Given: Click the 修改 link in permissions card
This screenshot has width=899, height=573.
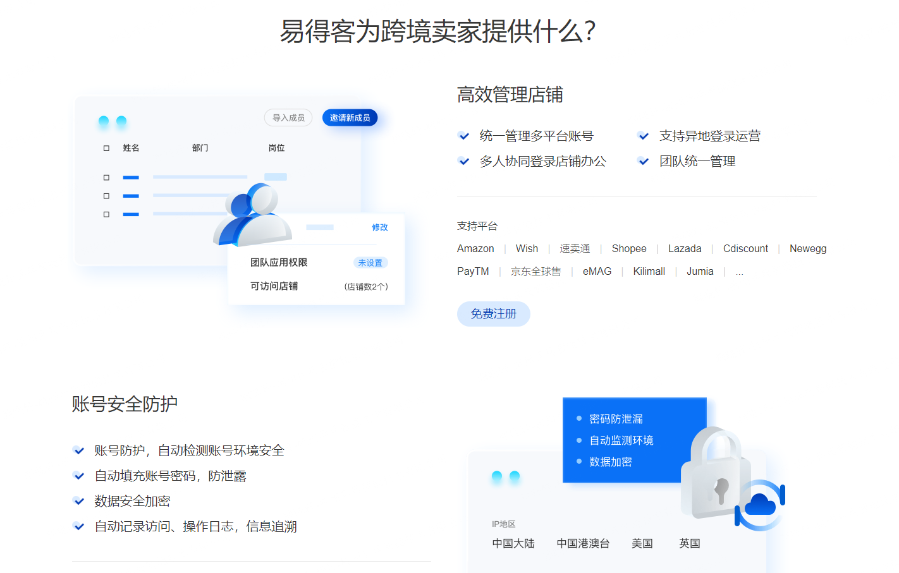Looking at the screenshot, I should pyautogui.click(x=379, y=227).
